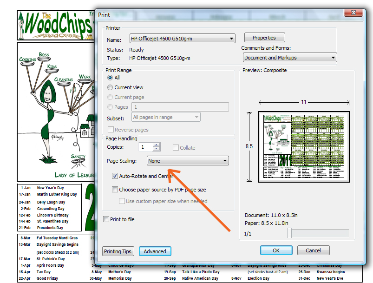
Task: Click the Printing Tips button
Action: coord(118,251)
